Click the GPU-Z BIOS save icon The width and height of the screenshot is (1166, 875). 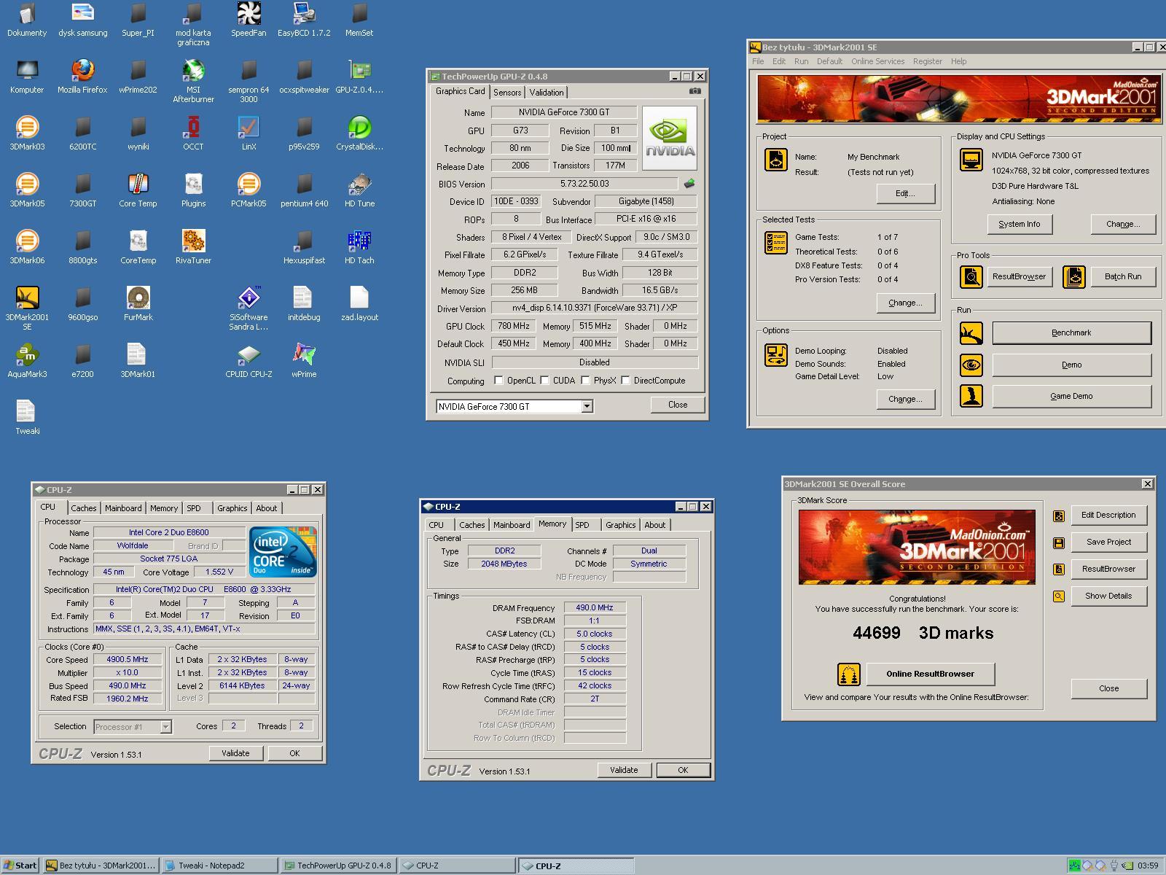(689, 184)
